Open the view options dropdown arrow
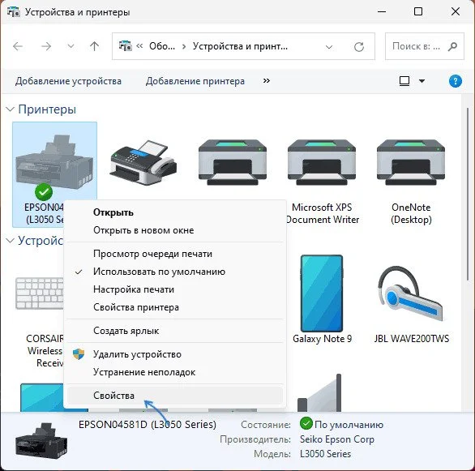475x471 pixels. (x=422, y=81)
